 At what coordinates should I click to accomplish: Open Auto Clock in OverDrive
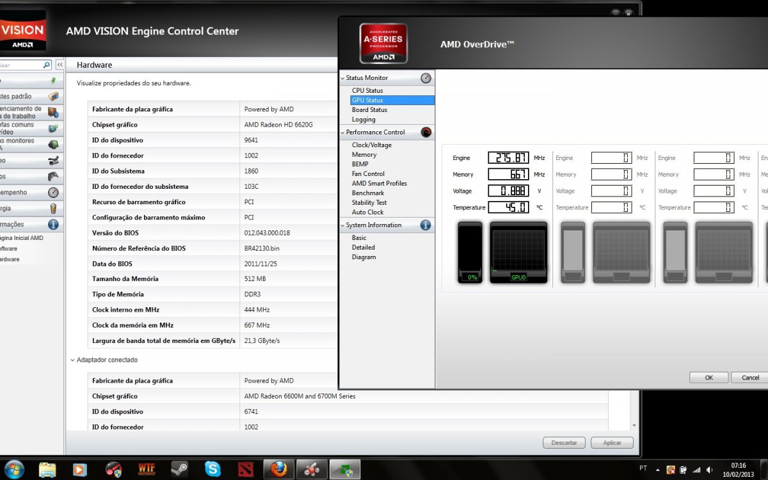(368, 212)
